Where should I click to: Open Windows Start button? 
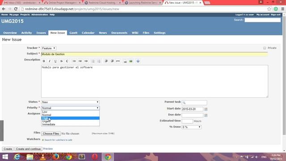pyautogui.click(x=5, y=157)
